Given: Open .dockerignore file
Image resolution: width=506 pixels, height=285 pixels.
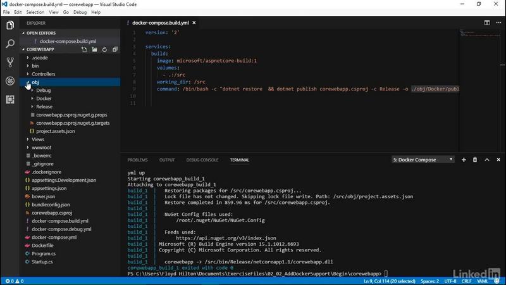Looking at the screenshot, I should (46, 172).
